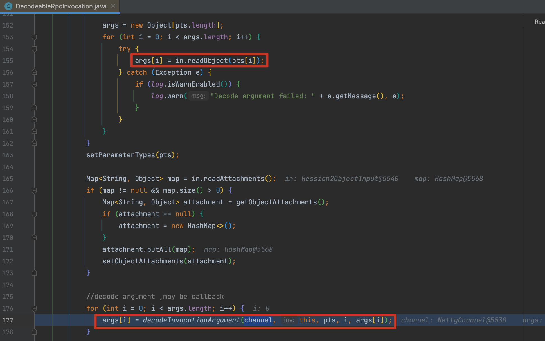
Task: Click line number 155 in gutter
Action: coord(8,61)
